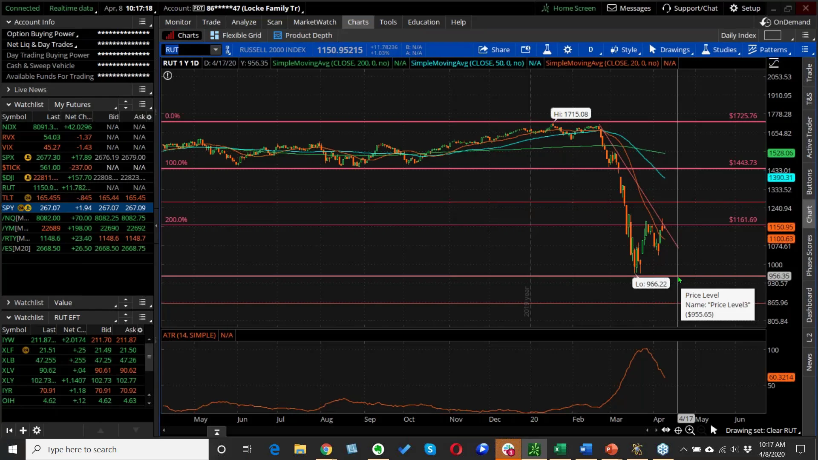Screen dimensions: 818x460
Task: Open the Account selector dropdown
Action: coord(234,8)
